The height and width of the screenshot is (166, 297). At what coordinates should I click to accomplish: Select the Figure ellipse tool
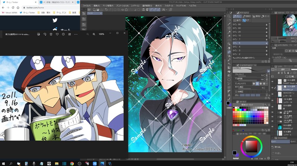pyautogui.click(x=229, y=79)
